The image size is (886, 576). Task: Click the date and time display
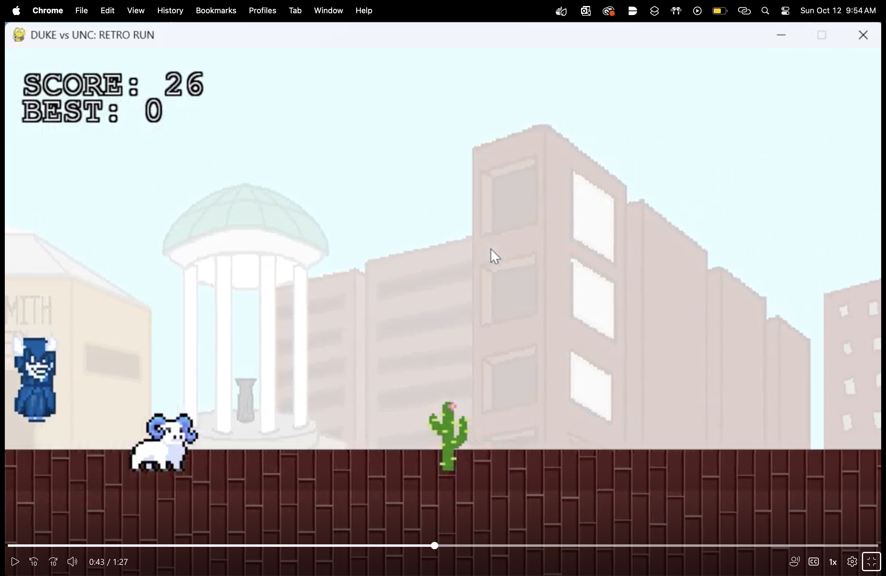coord(837,11)
